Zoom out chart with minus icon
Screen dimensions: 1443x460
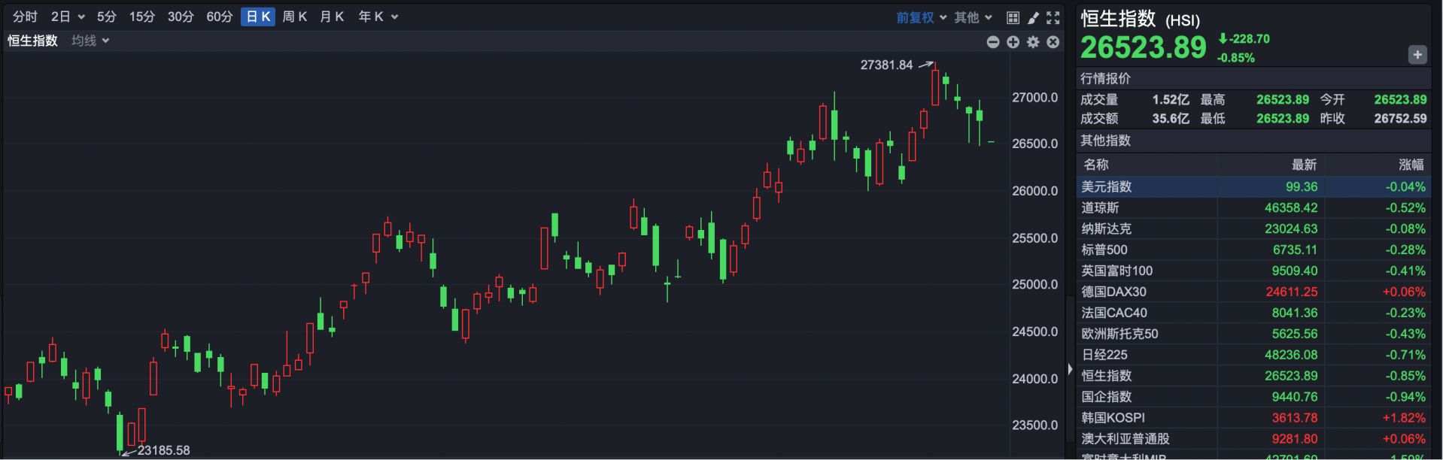[993, 42]
